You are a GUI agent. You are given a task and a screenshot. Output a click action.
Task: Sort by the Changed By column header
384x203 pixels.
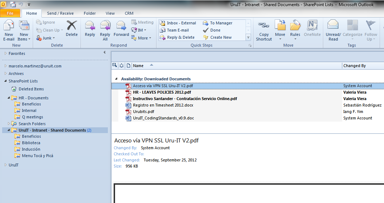coord(363,66)
